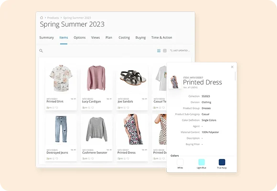
Task: Click Spring Summer 2023 breadcrumb link
Action: [77, 18]
